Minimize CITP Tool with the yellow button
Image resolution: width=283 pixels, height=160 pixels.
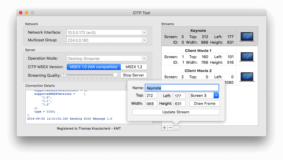(27, 13)
